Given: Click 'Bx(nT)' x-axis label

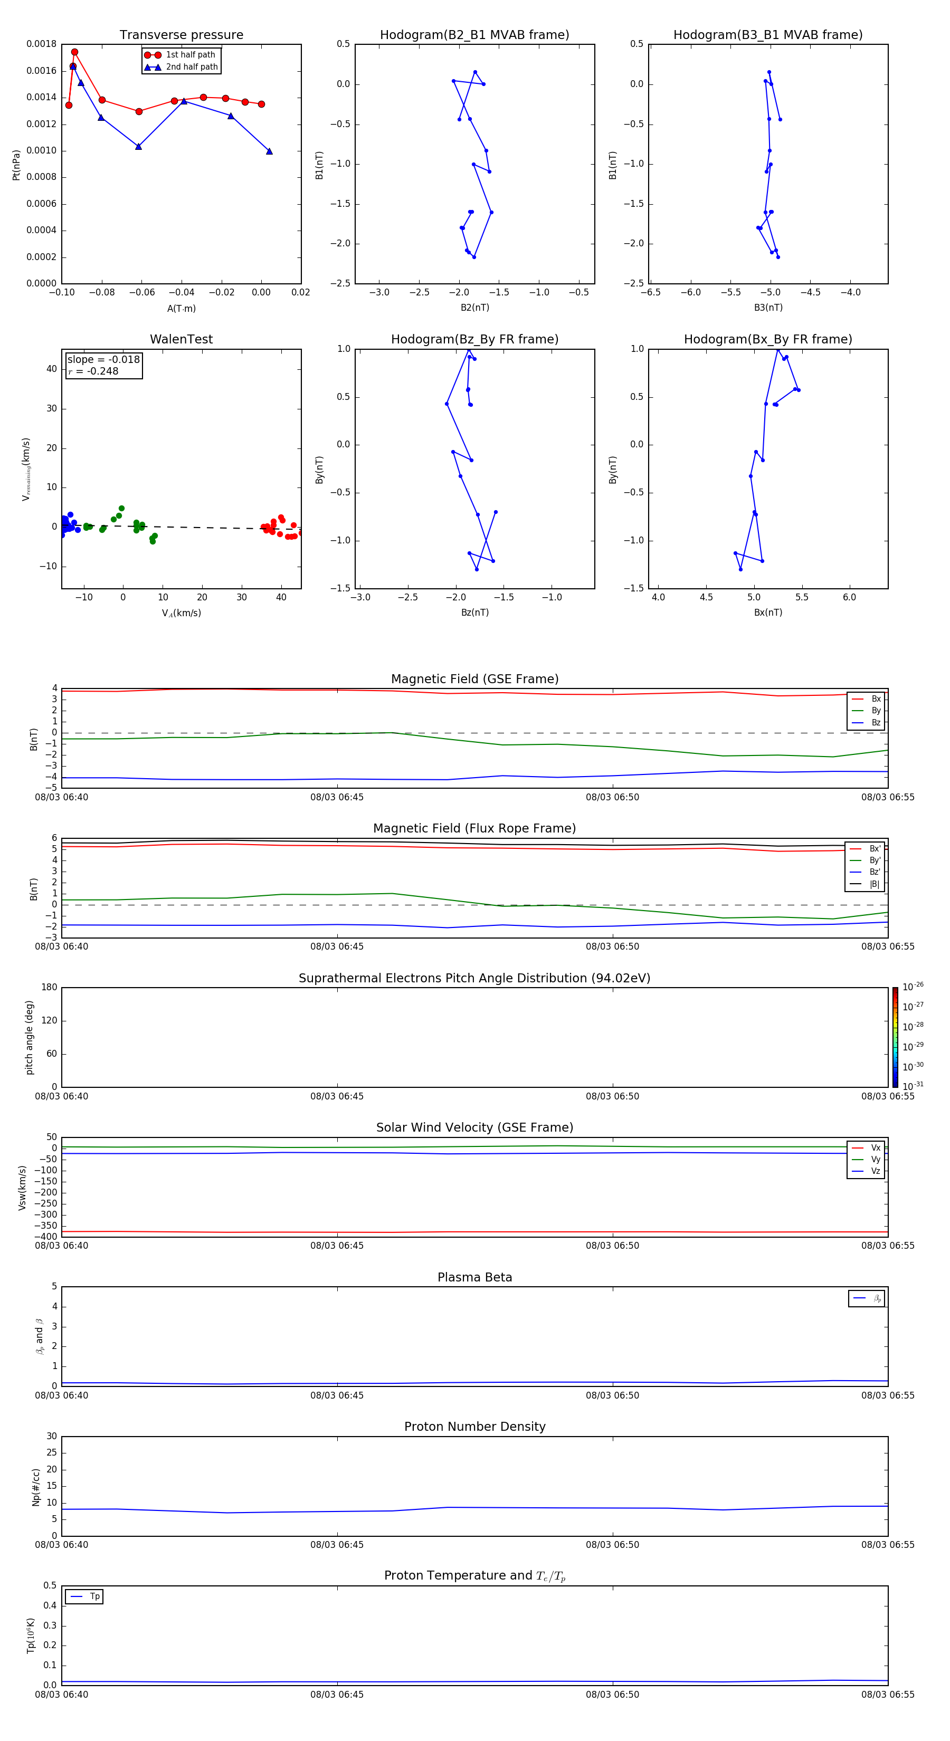Looking at the screenshot, I should point(768,613).
